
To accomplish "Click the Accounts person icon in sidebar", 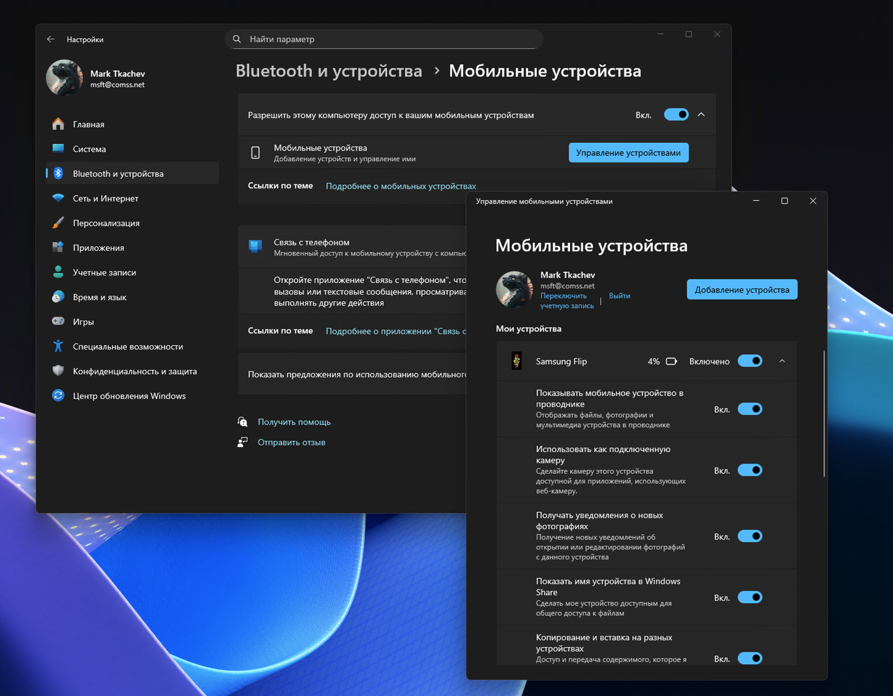I will 58,272.
